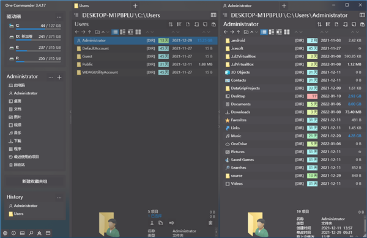Open the Recent items sidebar shortcut

[x=24, y=157]
